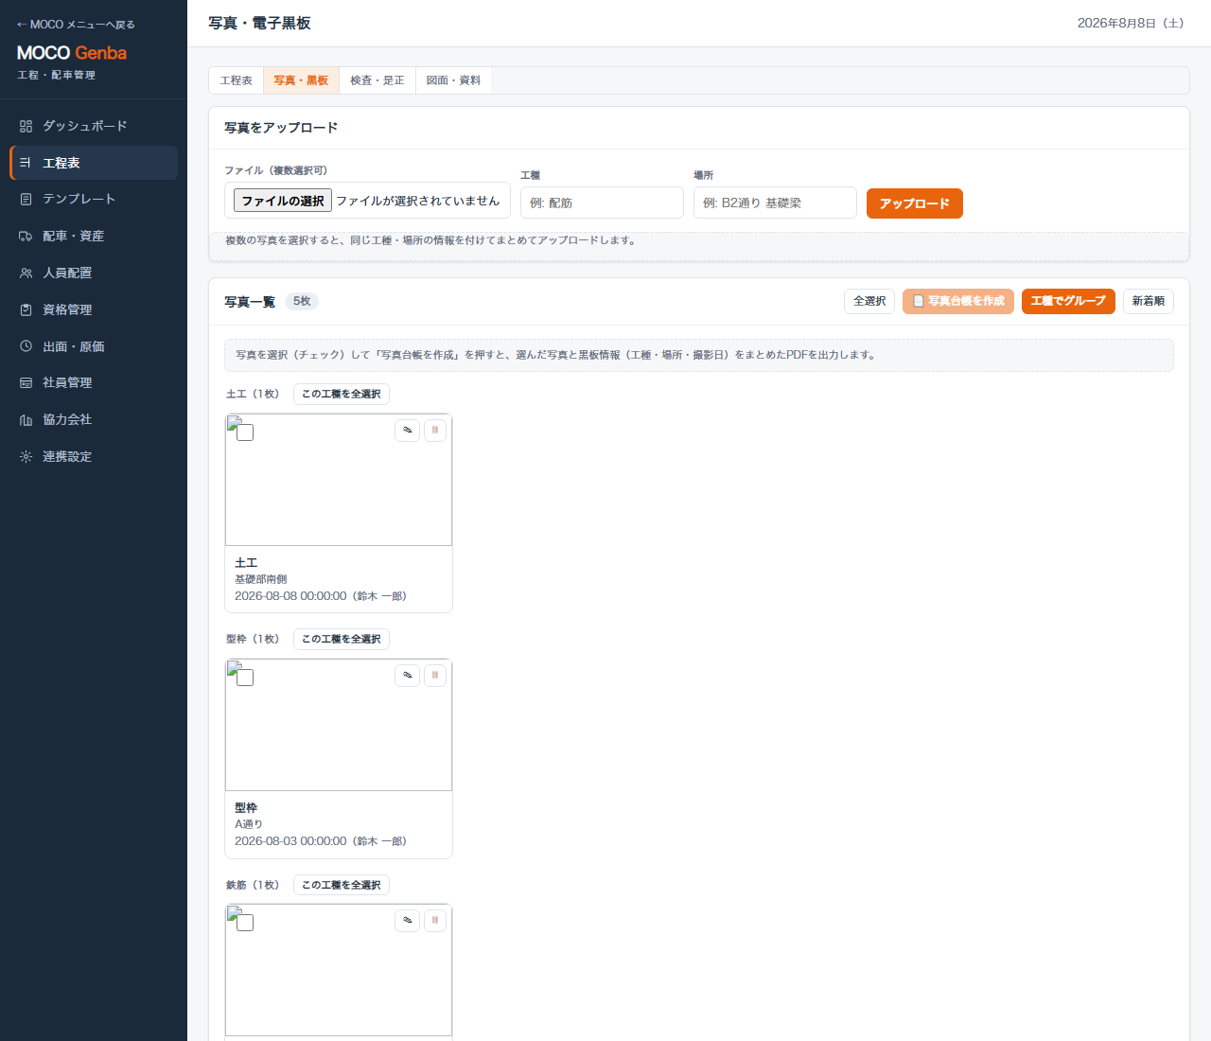
Task: Switch to the 工程表 tab
Action: 237,80
